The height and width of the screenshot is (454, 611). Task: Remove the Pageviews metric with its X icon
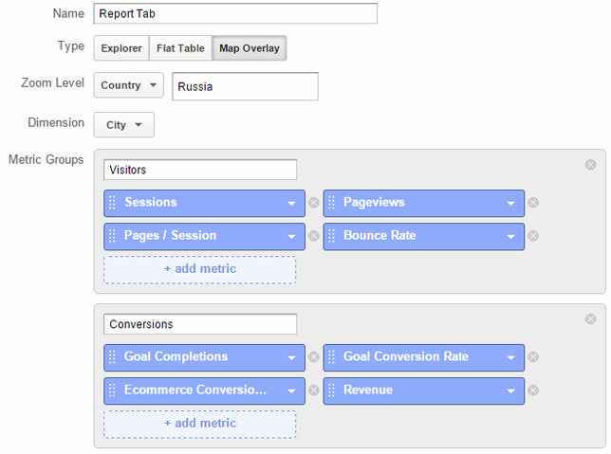[533, 203]
